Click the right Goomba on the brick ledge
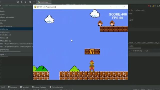This screenshot has height=90, width=160. point(112,23)
